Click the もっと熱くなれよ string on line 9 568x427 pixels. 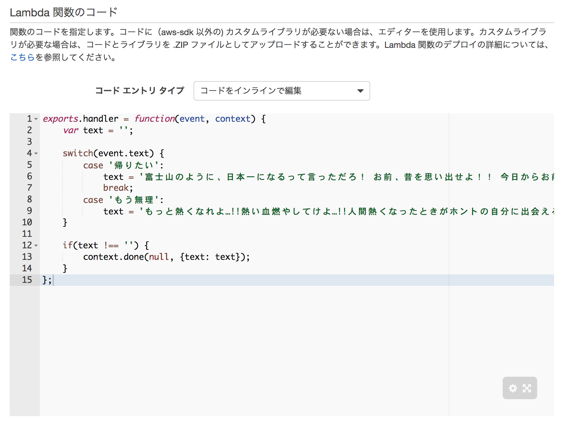tap(346, 211)
